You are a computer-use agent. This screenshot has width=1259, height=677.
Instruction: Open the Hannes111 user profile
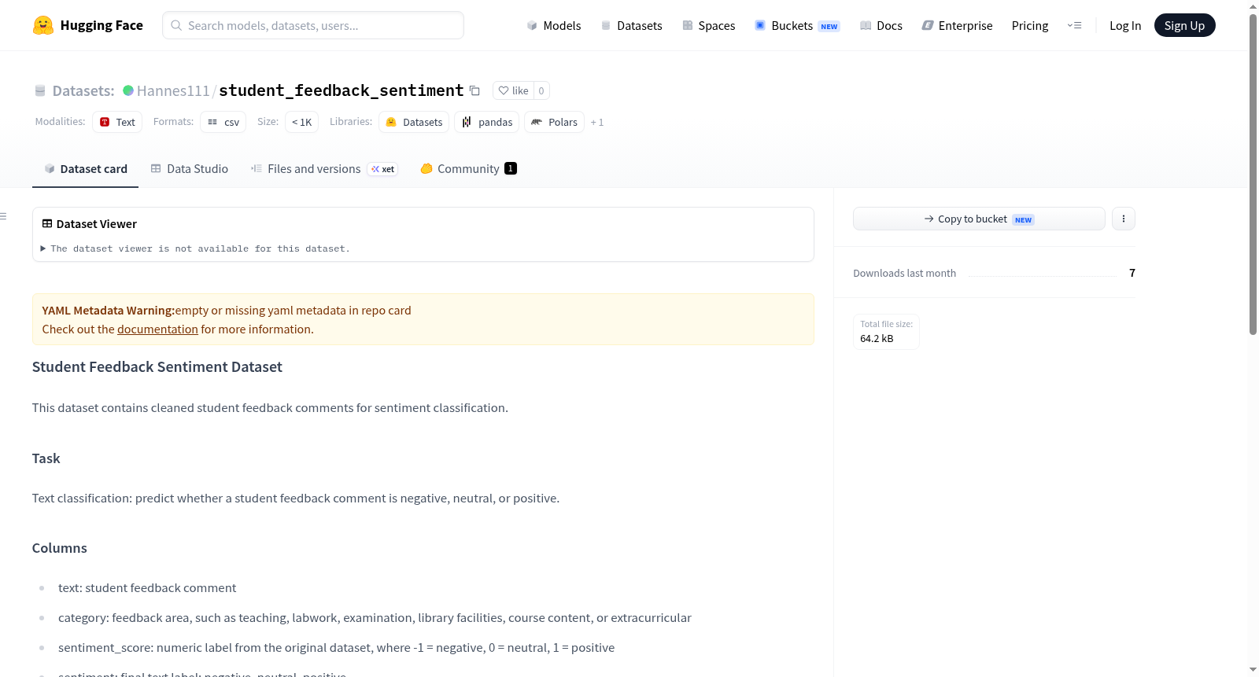(173, 90)
